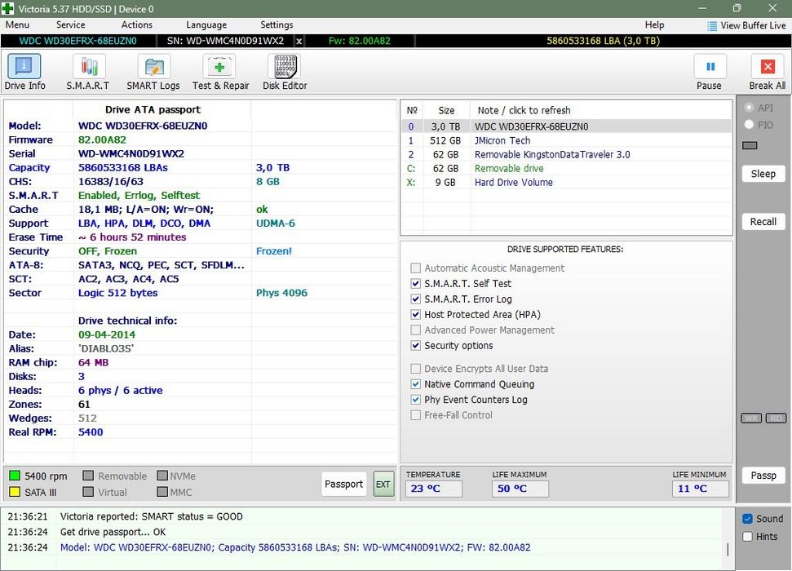The height and width of the screenshot is (571, 792).
Task: Select drive 2 Removable KingstonDataTraveler 3.0
Action: pyautogui.click(x=567, y=155)
